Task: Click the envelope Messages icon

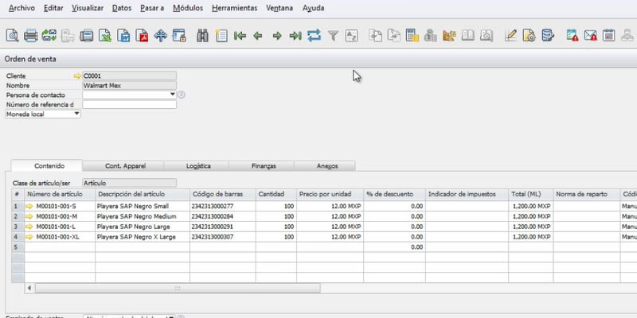Action: [x=590, y=36]
